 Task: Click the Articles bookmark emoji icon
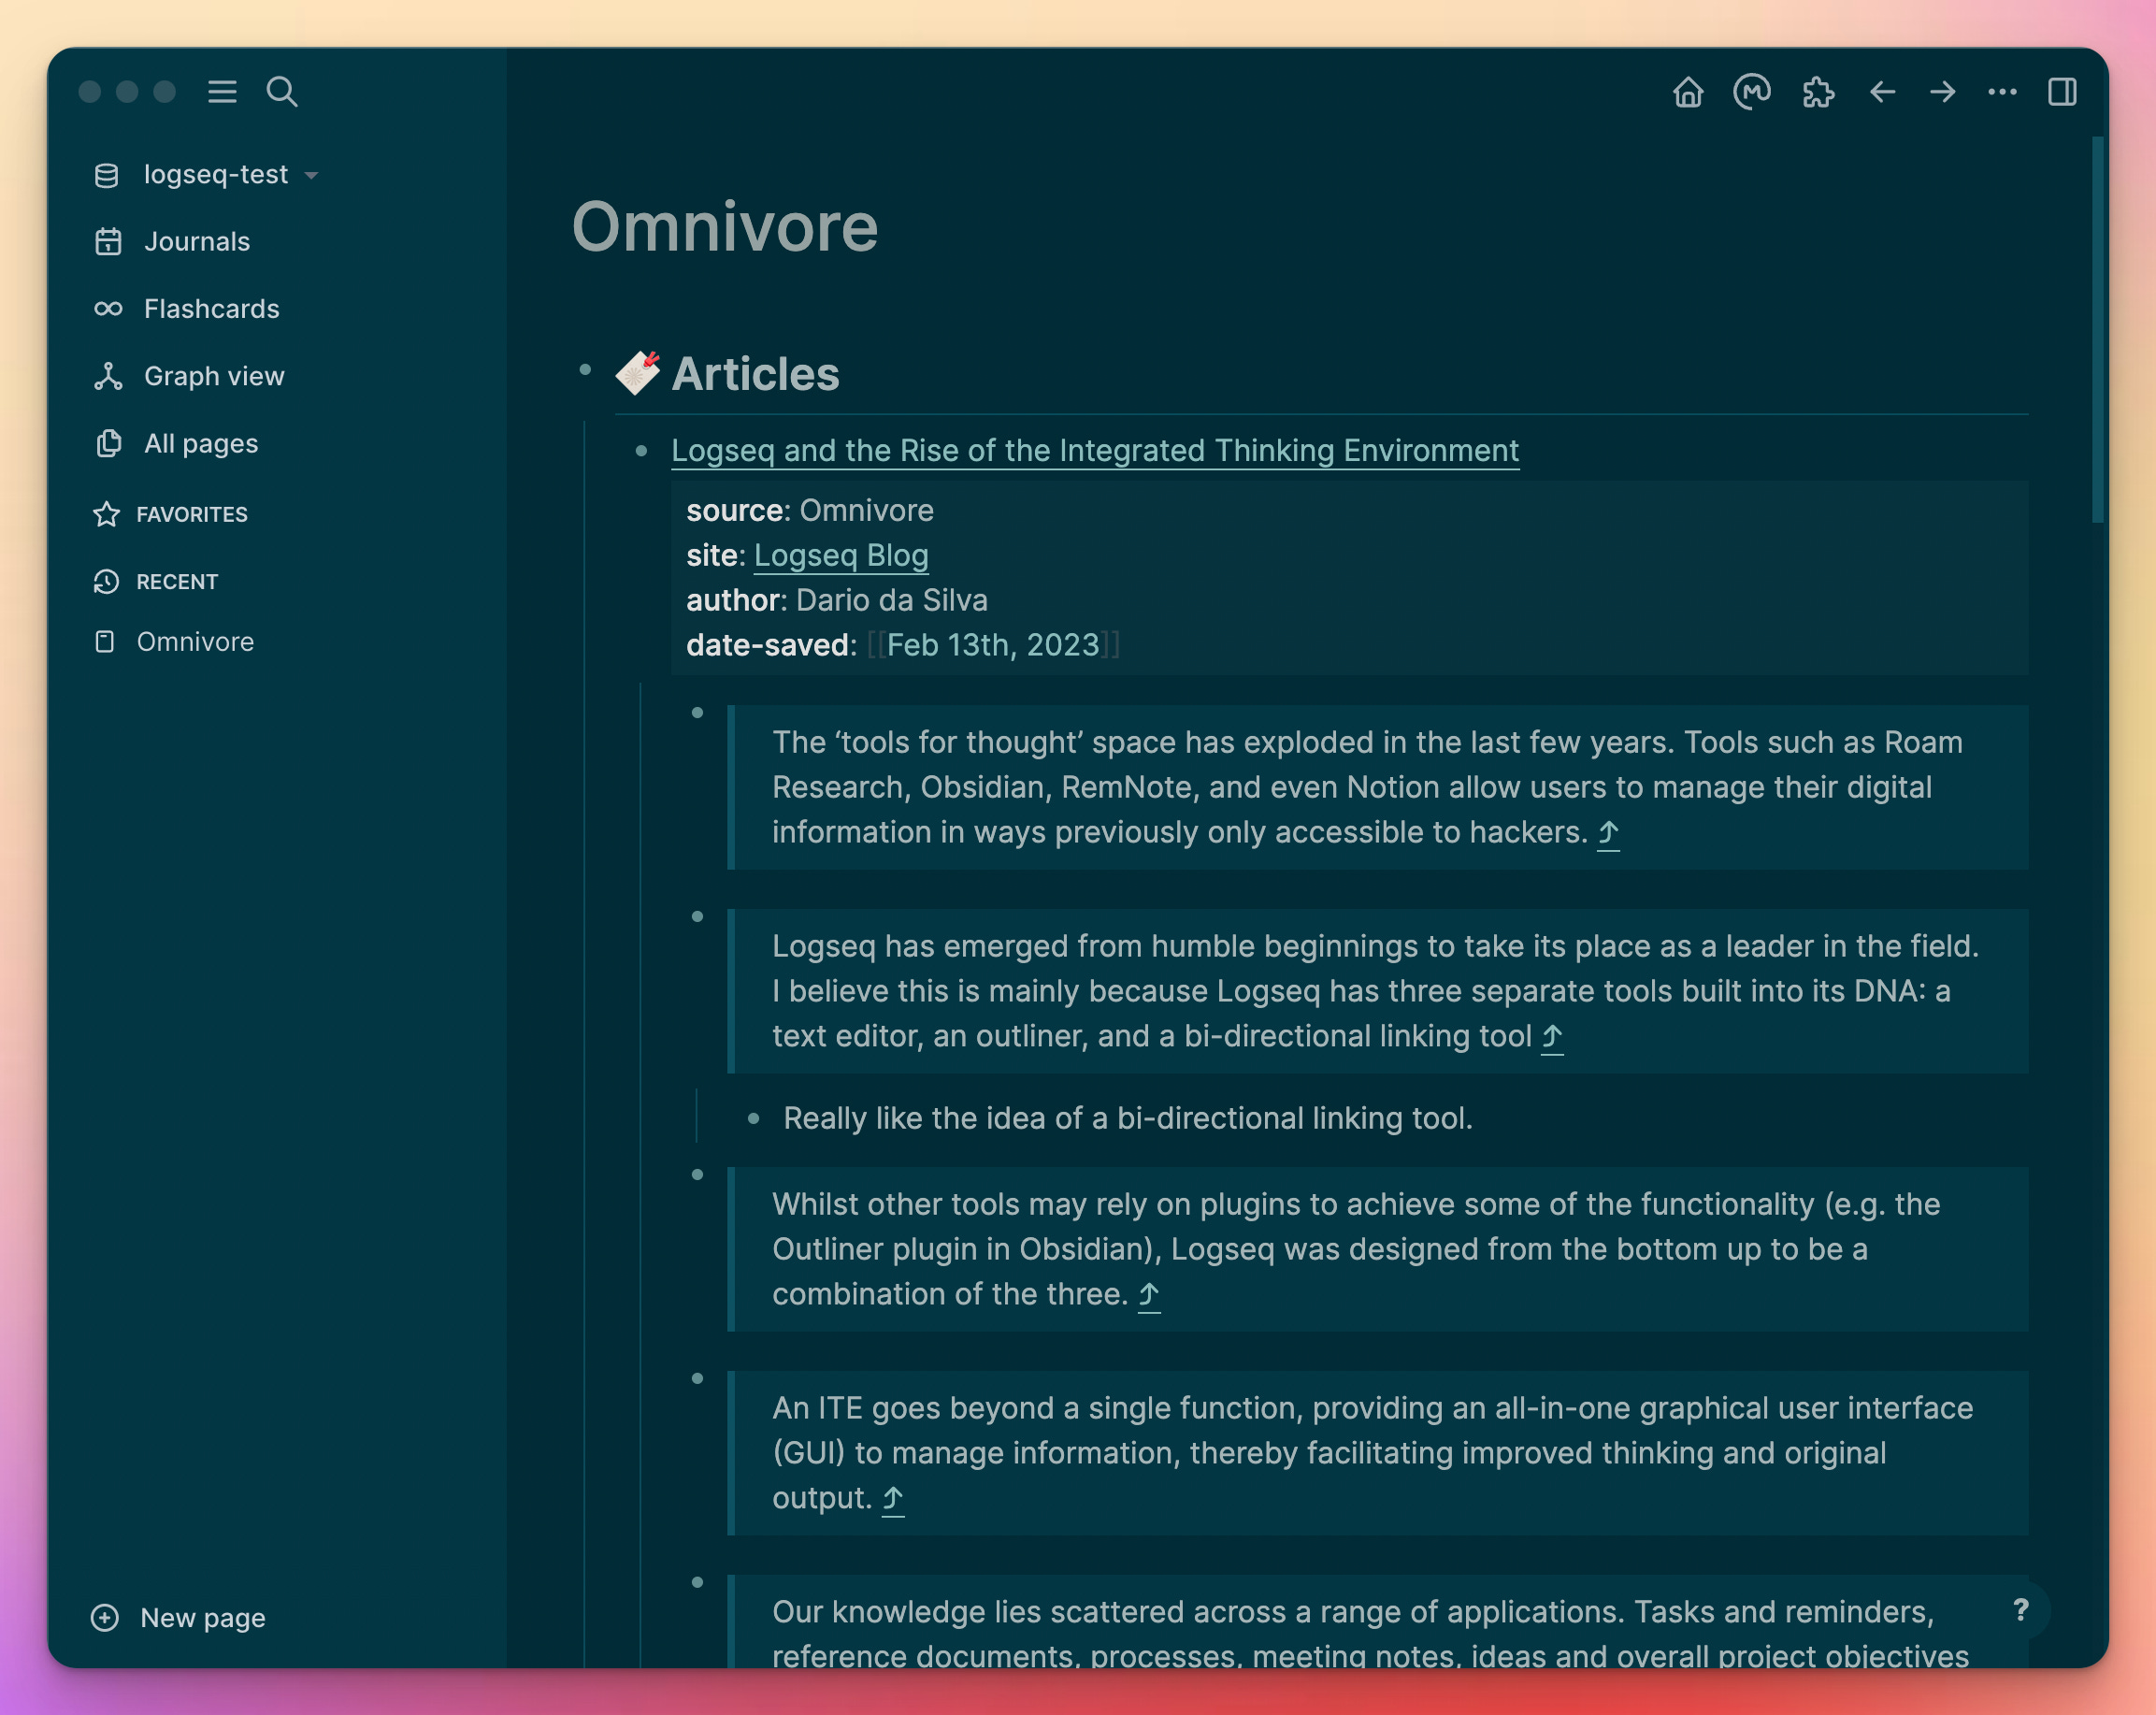[638, 373]
